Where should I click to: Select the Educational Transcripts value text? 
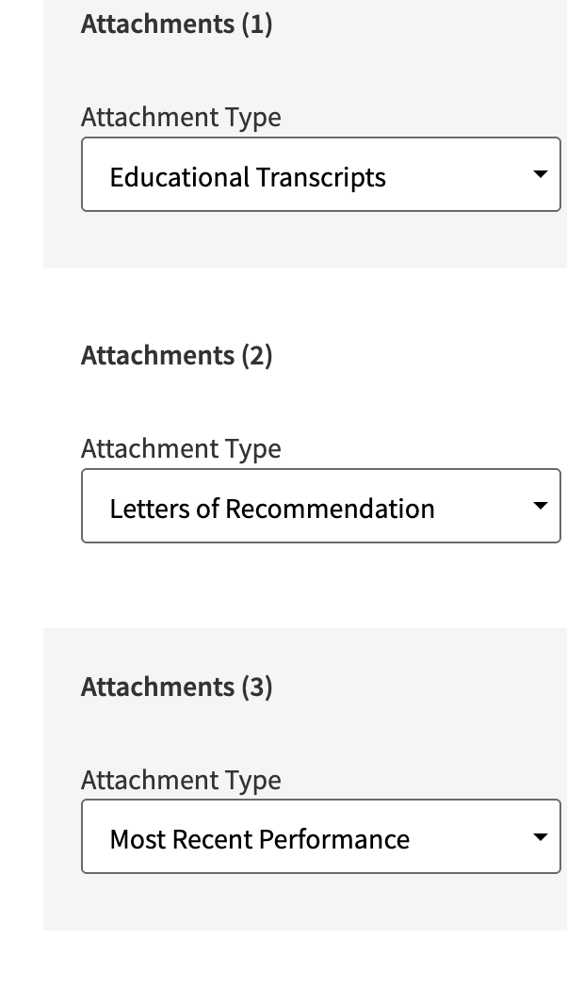251,176
